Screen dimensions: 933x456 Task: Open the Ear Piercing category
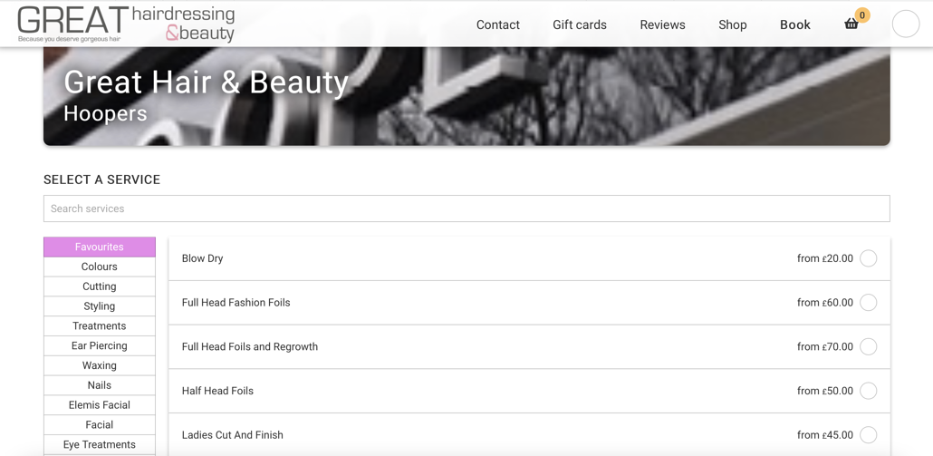[100, 345]
